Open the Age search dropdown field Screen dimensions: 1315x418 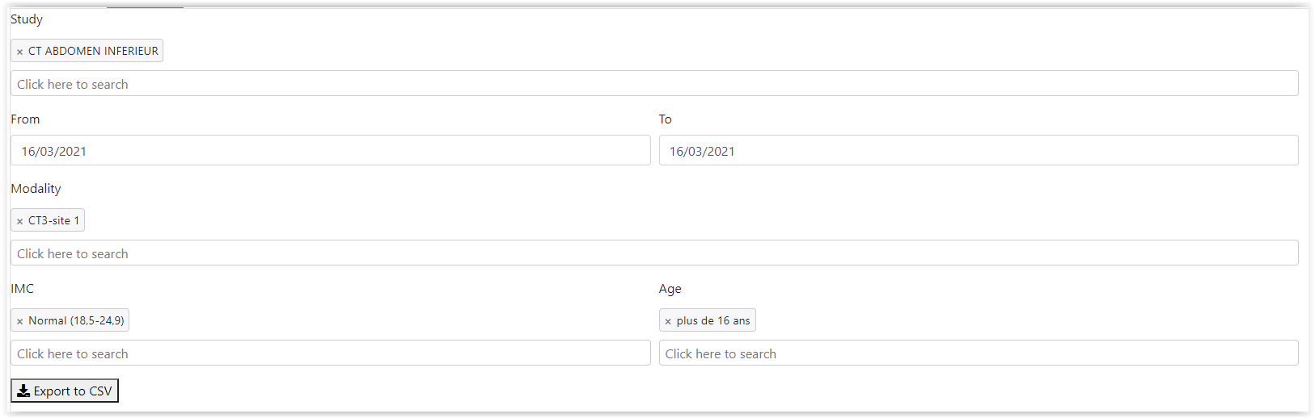pos(978,353)
